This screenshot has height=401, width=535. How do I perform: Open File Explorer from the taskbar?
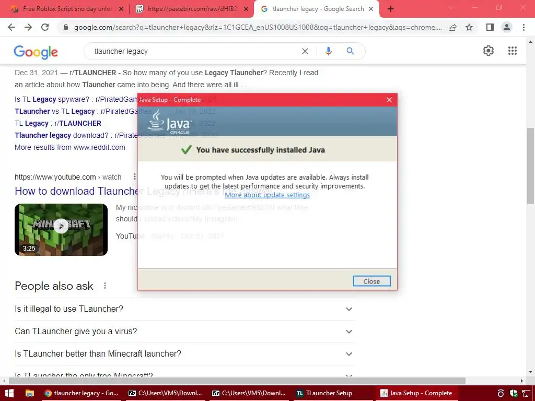coord(30,393)
